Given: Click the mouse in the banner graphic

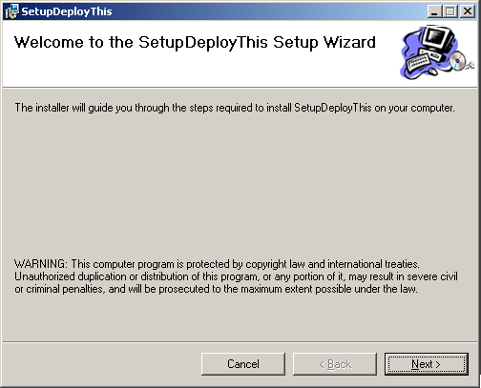Looking at the screenshot, I should click(x=432, y=71).
